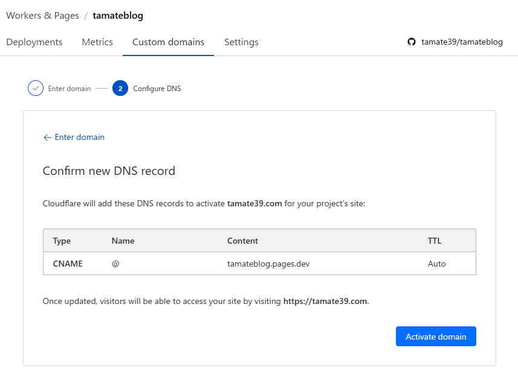Open the tamate39/tamateblog repository link

pyautogui.click(x=462, y=42)
